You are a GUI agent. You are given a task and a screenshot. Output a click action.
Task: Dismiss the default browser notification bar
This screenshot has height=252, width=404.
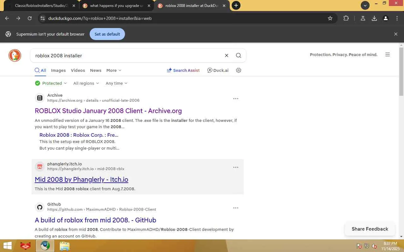[x=396, y=34]
